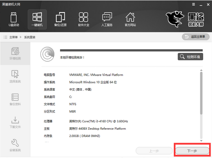Click the 分区形式 label
Viewport: 212px width, 158px height.
click(x=49, y=111)
